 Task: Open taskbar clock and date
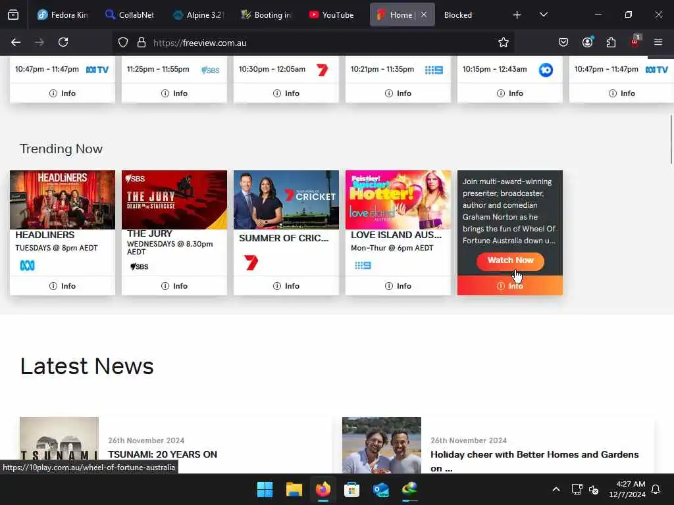[627, 489]
